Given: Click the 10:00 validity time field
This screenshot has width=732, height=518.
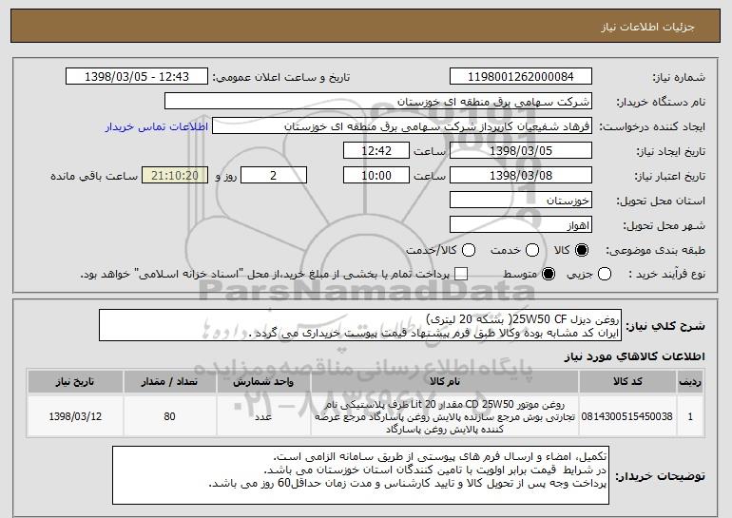Looking at the screenshot, I should click(376, 176).
